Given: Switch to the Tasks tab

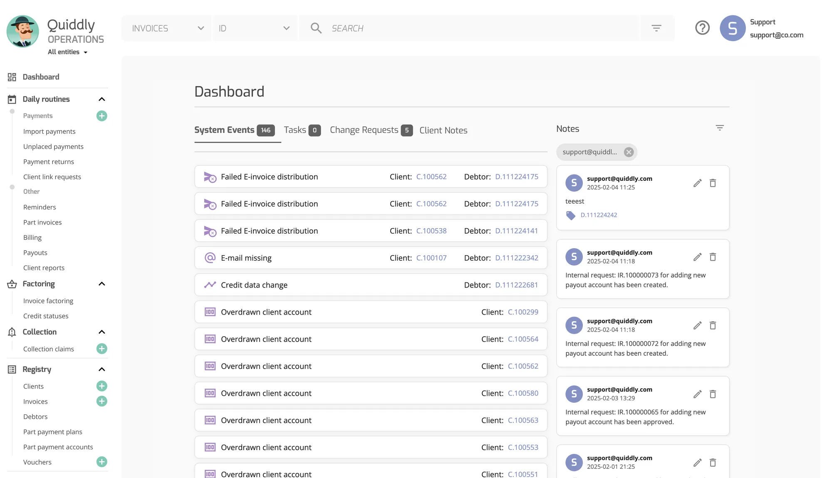Looking at the screenshot, I should [x=302, y=130].
